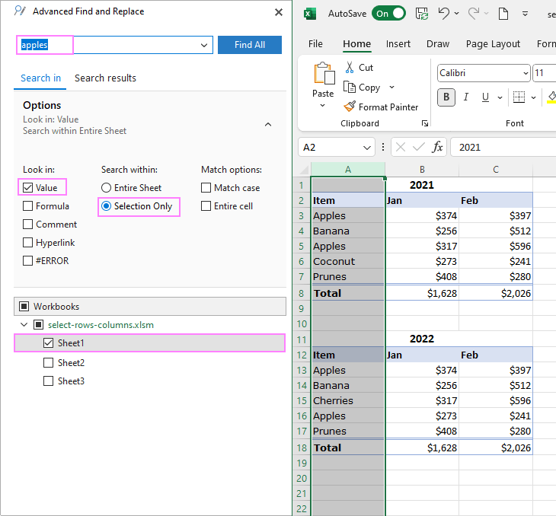Select the Entire Sheet radio button

(107, 188)
